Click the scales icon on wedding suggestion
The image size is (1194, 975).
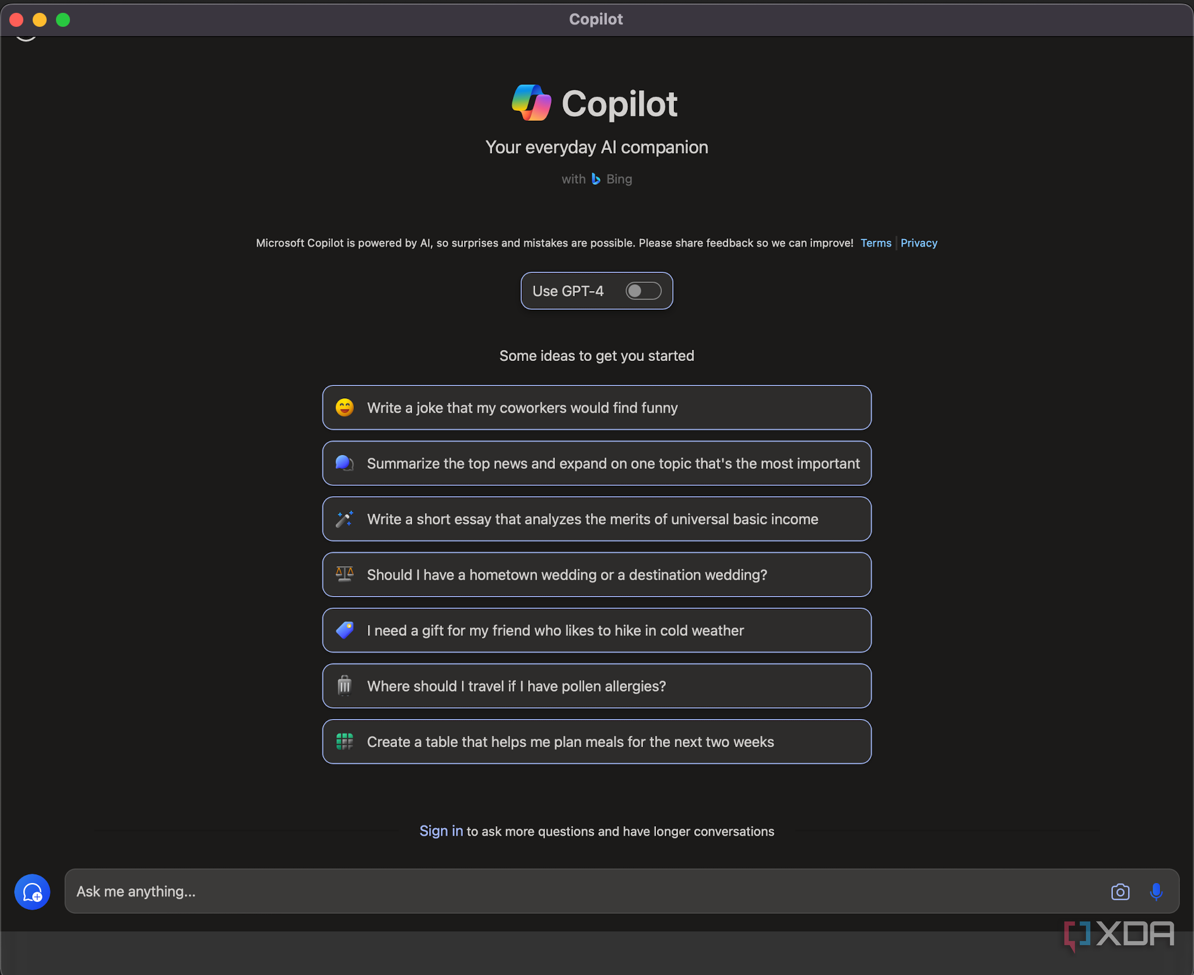pyautogui.click(x=345, y=574)
